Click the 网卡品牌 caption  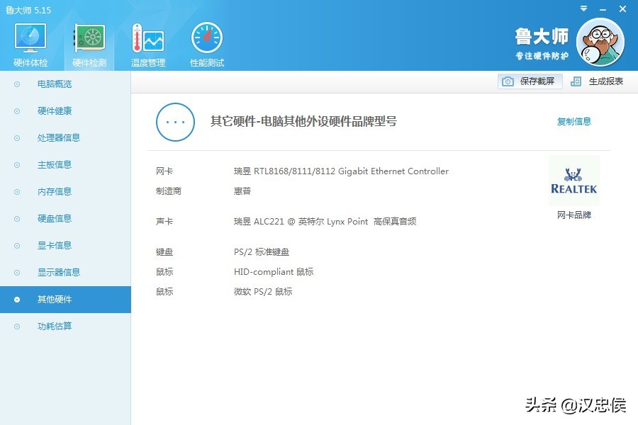573,215
